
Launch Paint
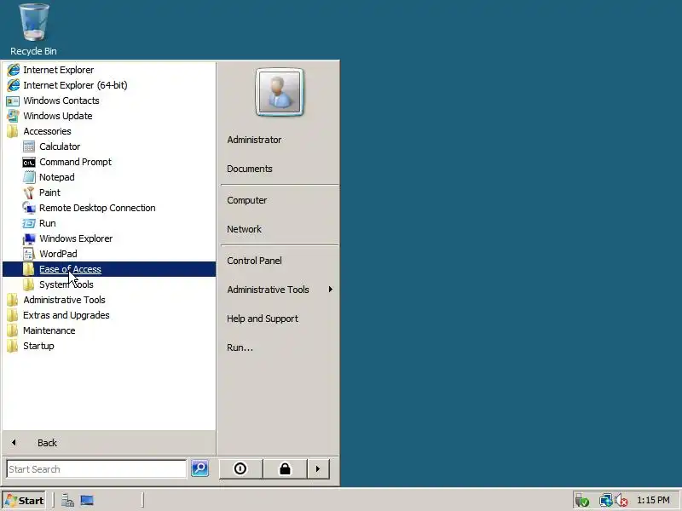(109, 192)
